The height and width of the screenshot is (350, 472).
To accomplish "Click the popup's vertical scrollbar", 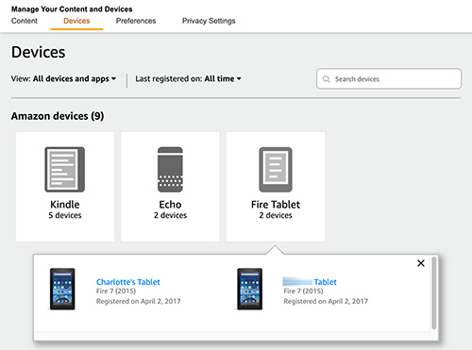I will click(x=434, y=293).
